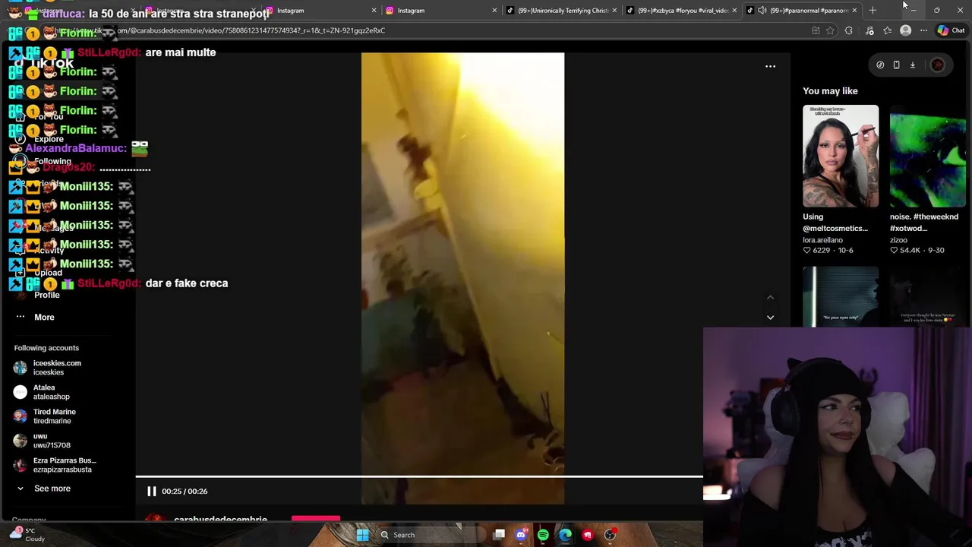Close the #paranormal tab
This screenshot has width=972, height=547.
(x=854, y=11)
